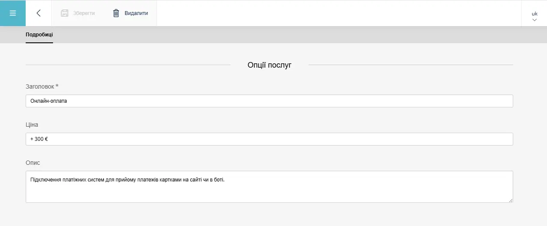This screenshot has height=226, width=547.
Task: Expand the chevron below the 'uk' label
Action: pos(534,20)
